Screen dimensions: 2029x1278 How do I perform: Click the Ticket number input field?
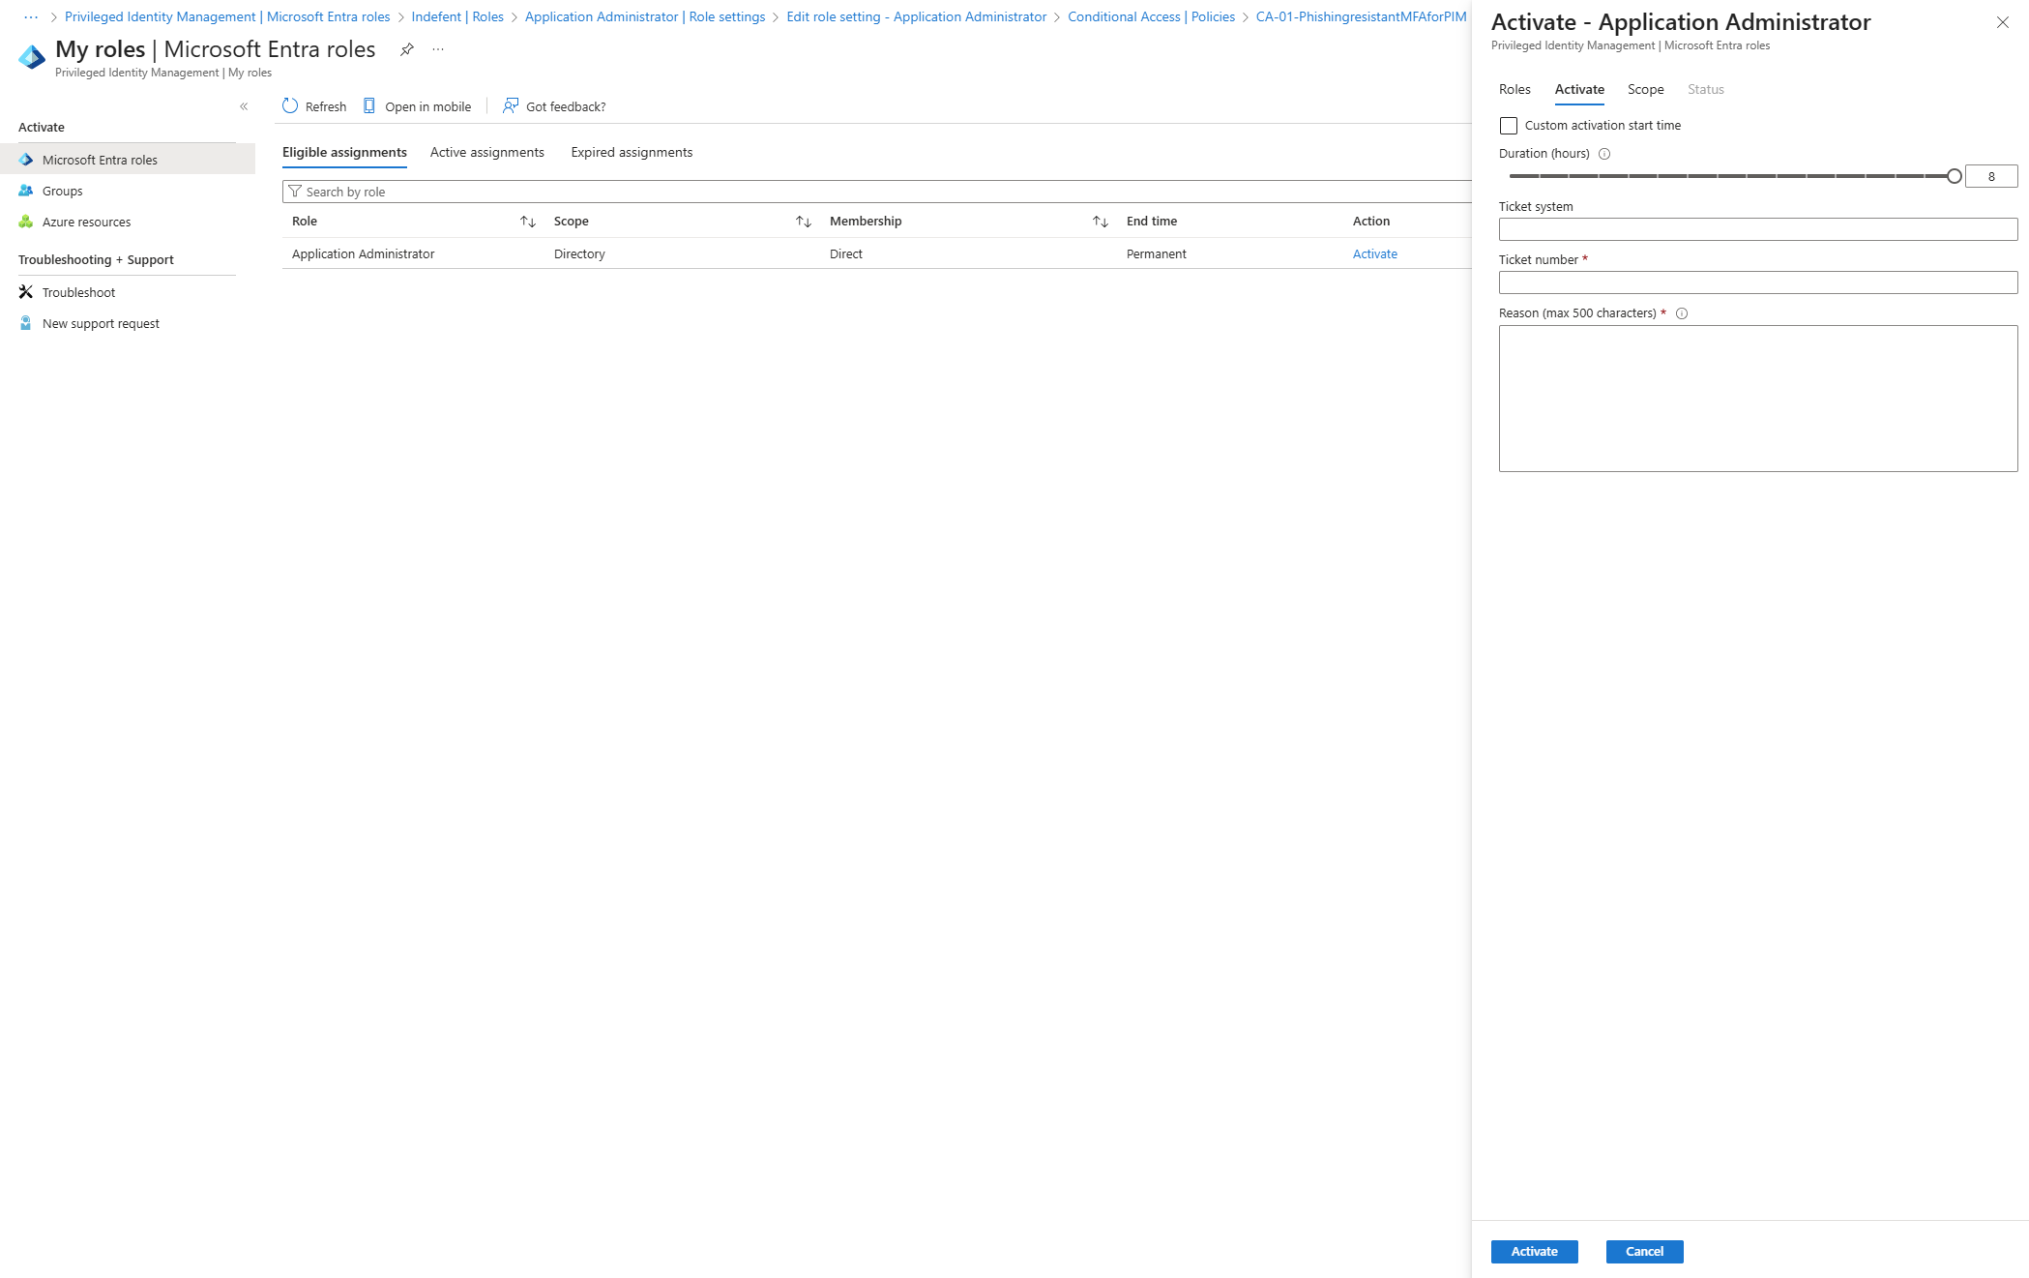coord(1757,282)
